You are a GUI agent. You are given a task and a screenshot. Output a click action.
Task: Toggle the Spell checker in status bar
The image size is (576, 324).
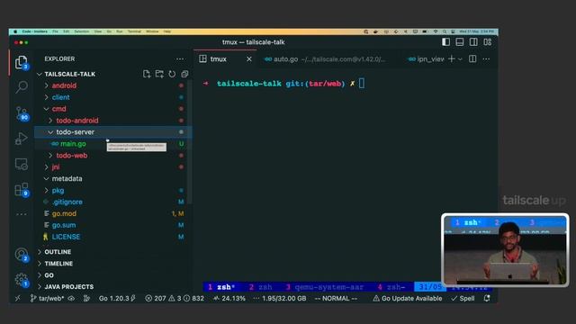click(x=463, y=298)
